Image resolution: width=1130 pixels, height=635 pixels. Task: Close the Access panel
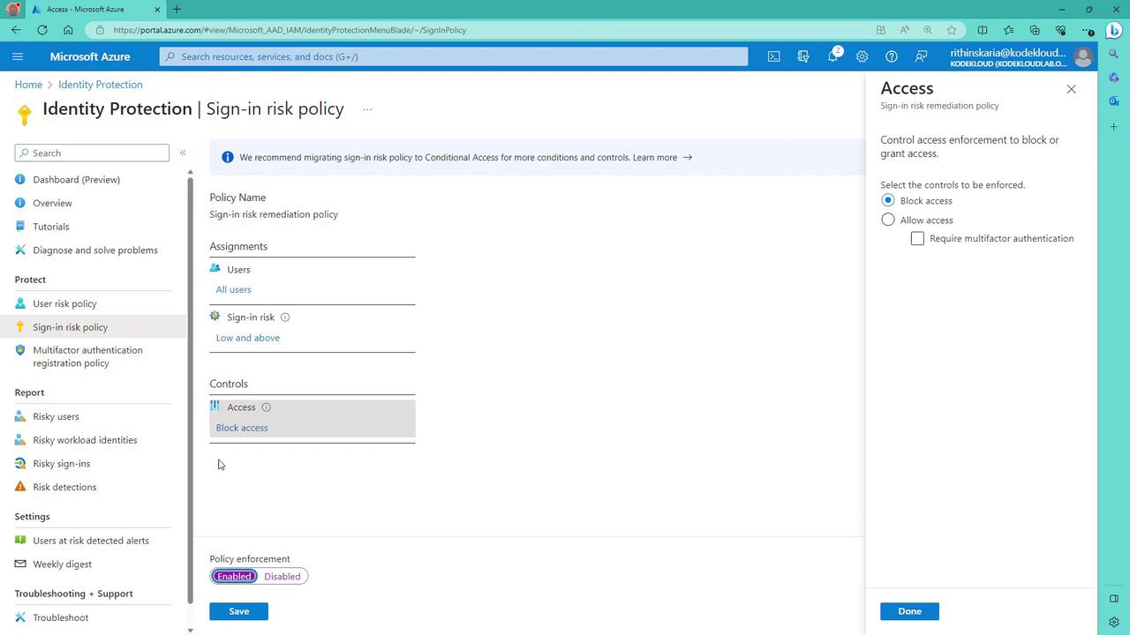pyautogui.click(x=1071, y=89)
